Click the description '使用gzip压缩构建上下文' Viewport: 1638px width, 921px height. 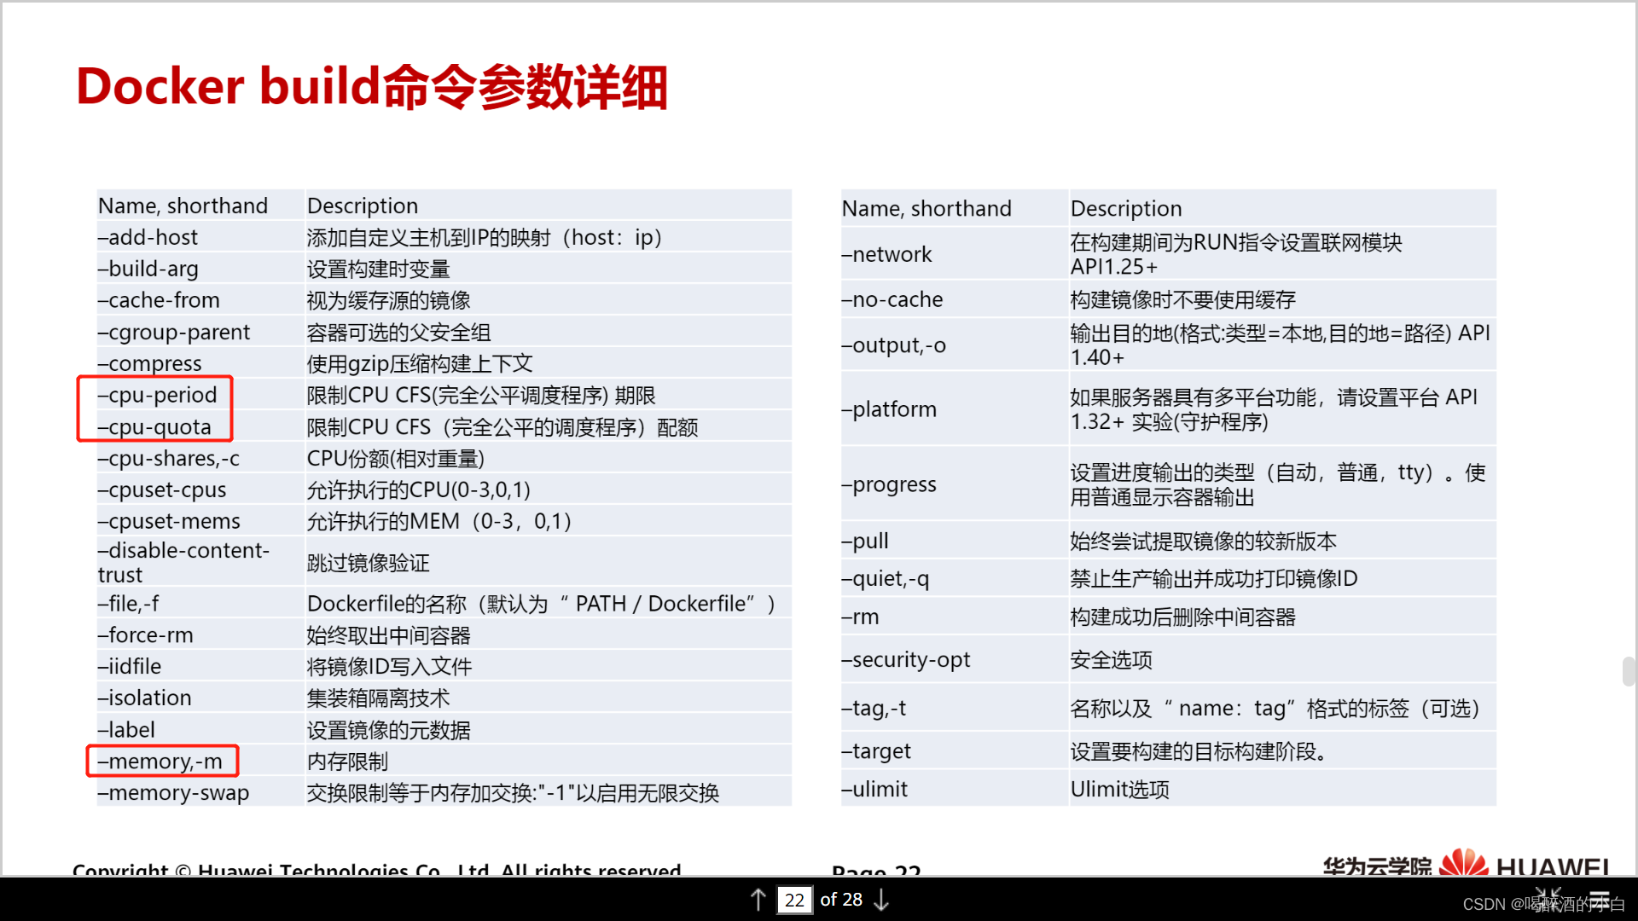pyautogui.click(x=420, y=363)
